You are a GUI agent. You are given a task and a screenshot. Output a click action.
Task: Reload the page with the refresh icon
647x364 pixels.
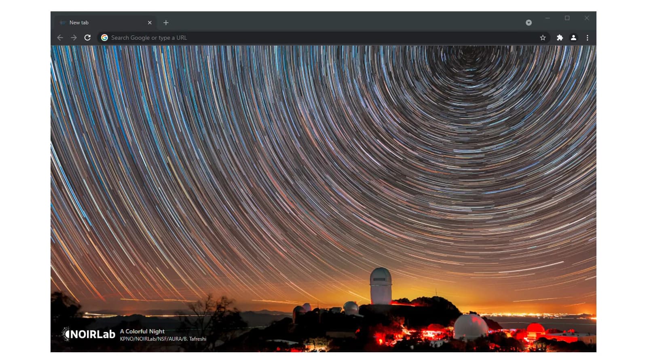[87, 38]
